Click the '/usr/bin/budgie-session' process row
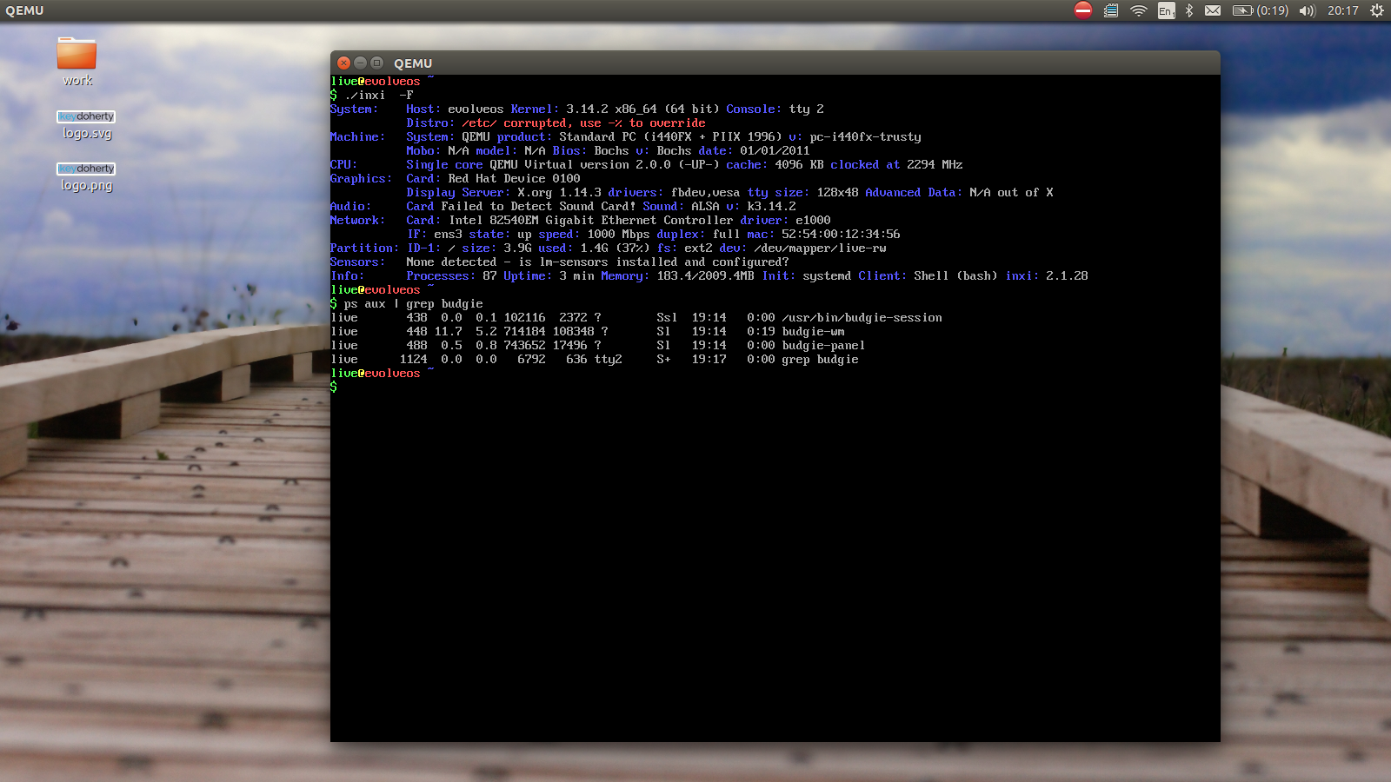This screenshot has width=1391, height=782. [x=636, y=317]
